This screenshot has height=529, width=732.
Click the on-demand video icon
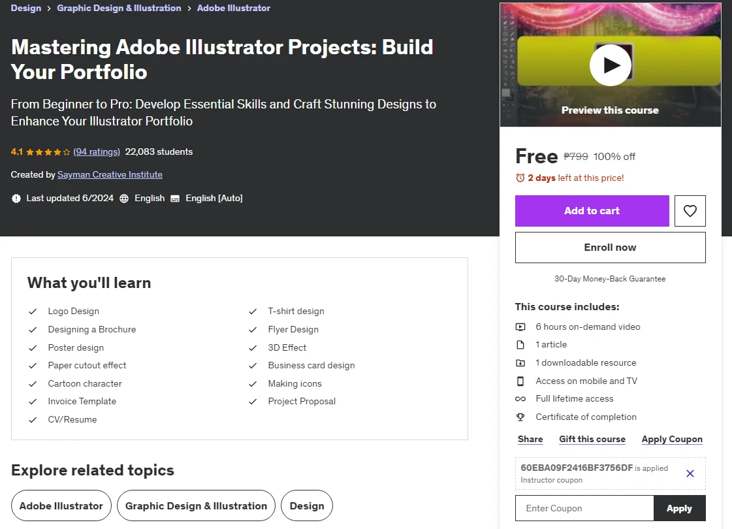coord(520,327)
